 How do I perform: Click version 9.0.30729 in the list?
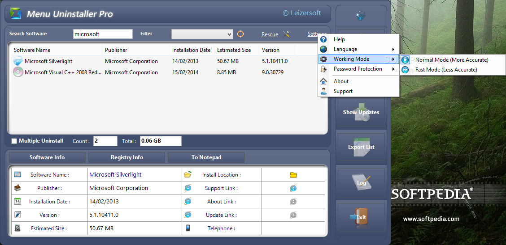[273, 72]
